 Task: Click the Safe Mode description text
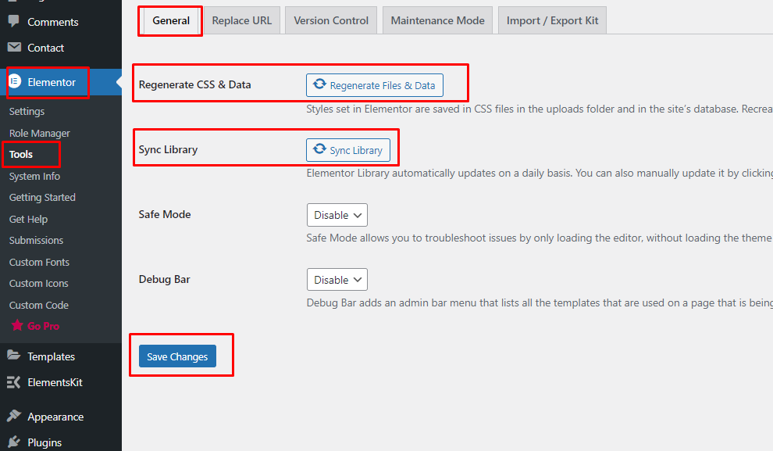[x=540, y=238]
